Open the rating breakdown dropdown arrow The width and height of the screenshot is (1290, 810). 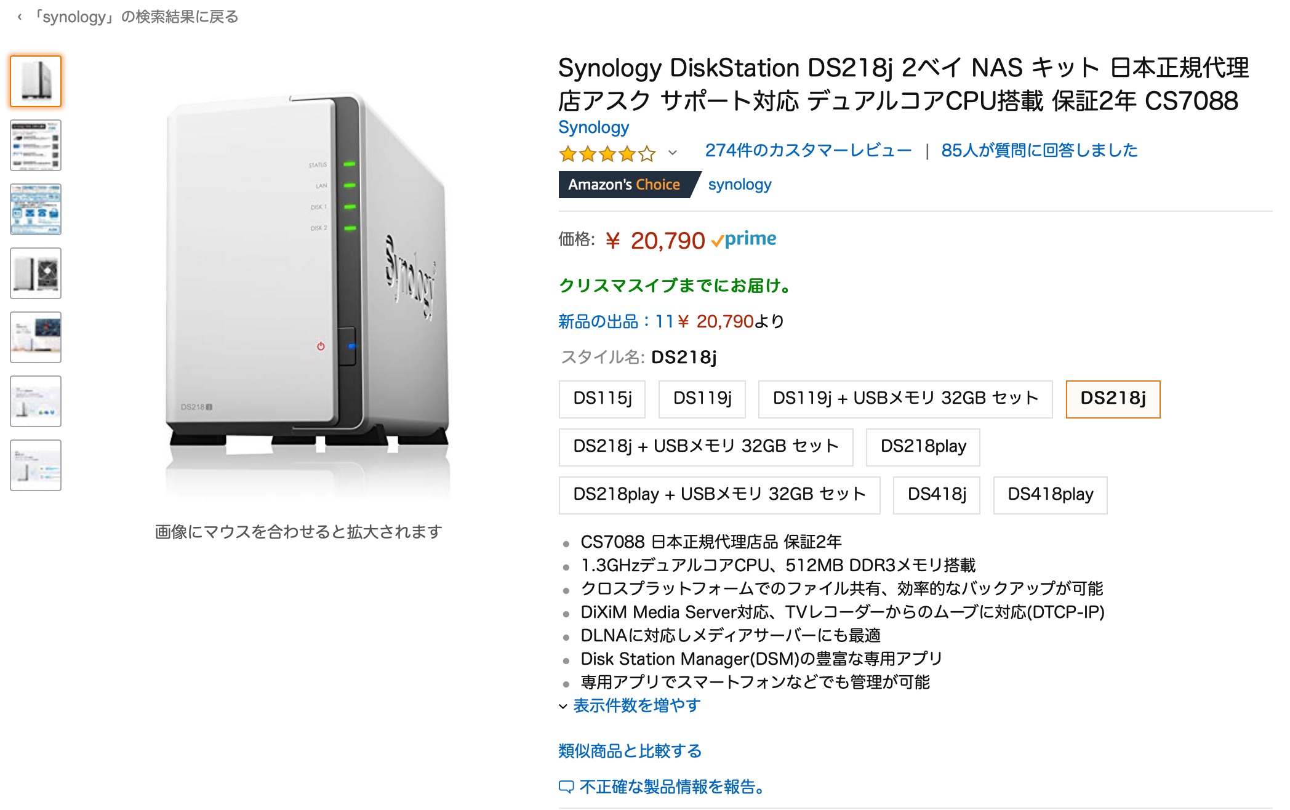tap(673, 153)
